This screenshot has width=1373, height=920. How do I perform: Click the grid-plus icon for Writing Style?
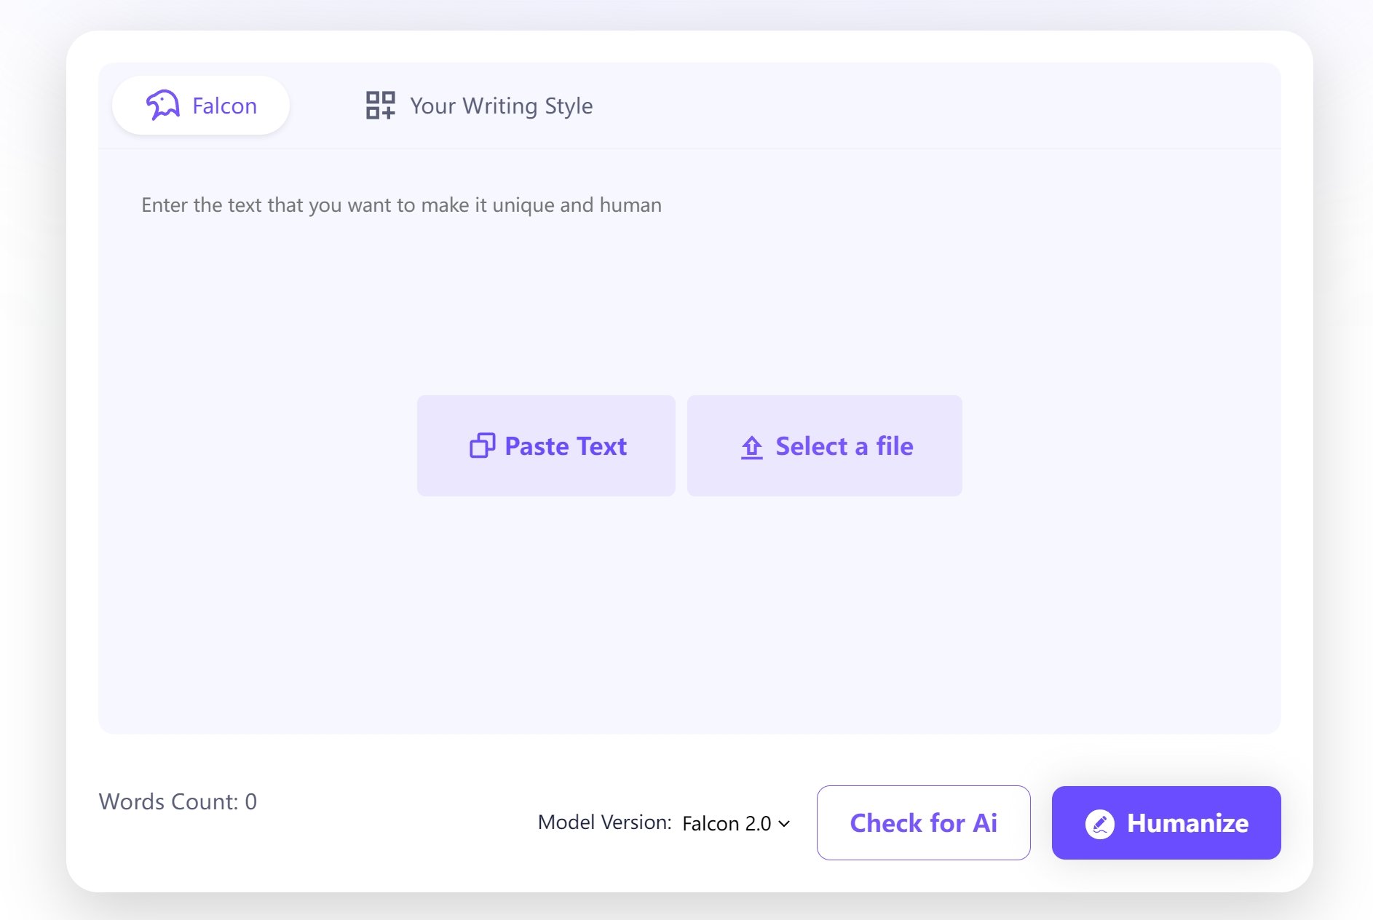(x=380, y=106)
